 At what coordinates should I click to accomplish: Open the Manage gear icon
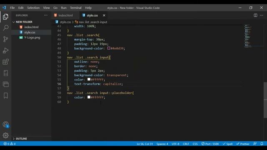(5, 135)
